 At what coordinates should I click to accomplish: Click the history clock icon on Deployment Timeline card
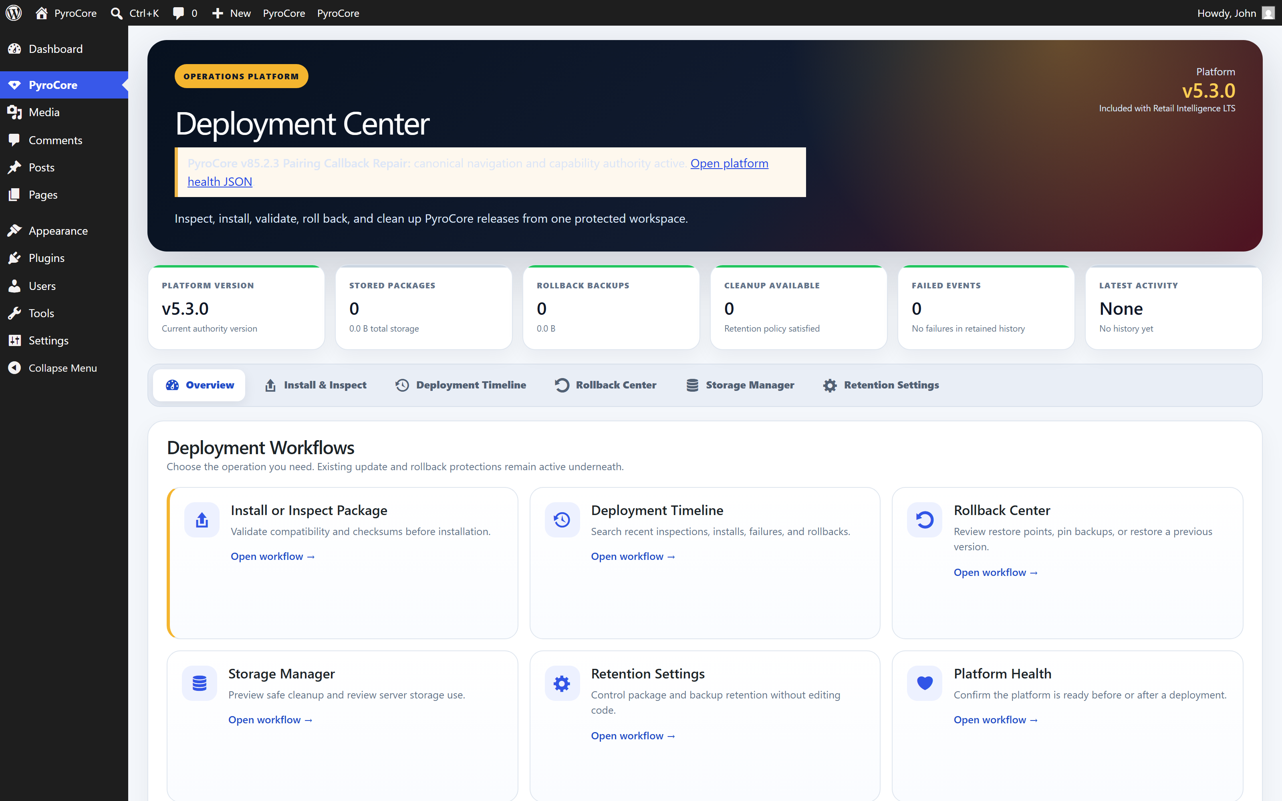(x=562, y=520)
